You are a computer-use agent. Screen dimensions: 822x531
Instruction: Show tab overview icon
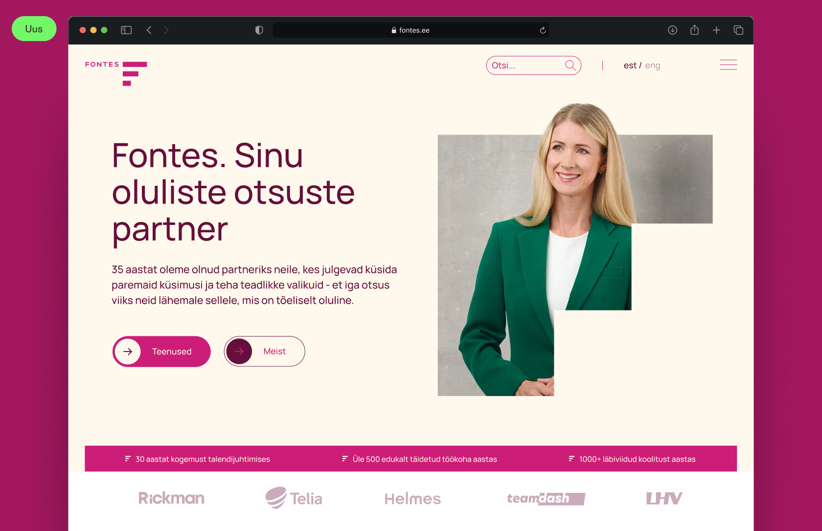click(x=738, y=30)
